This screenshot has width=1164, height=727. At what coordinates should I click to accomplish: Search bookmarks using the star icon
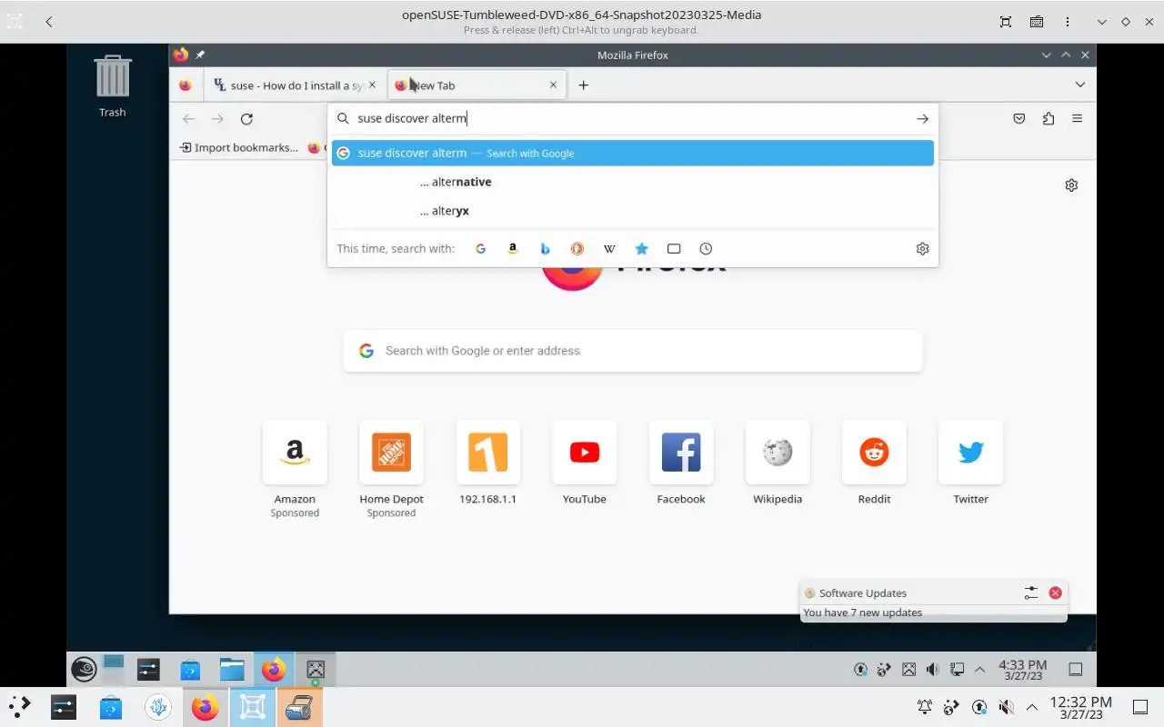(641, 249)
